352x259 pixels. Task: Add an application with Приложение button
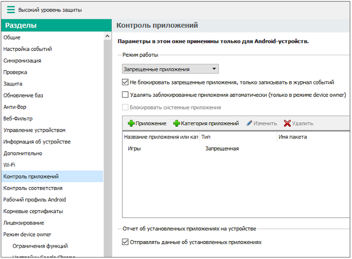pyautogui.click(x=147, y=123)
